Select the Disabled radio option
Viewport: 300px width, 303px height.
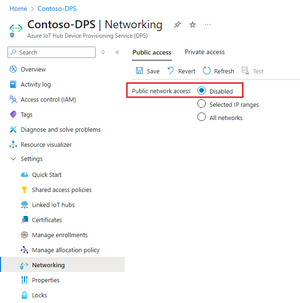[x=202, y=90]
